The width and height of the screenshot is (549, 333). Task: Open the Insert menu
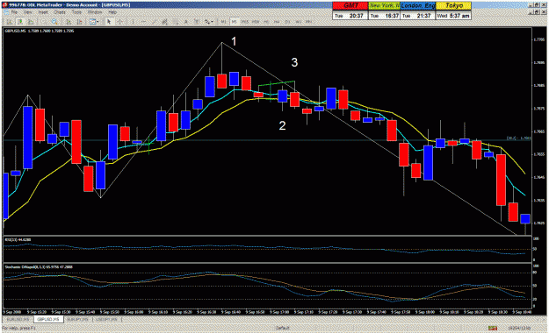coord(43,12)
